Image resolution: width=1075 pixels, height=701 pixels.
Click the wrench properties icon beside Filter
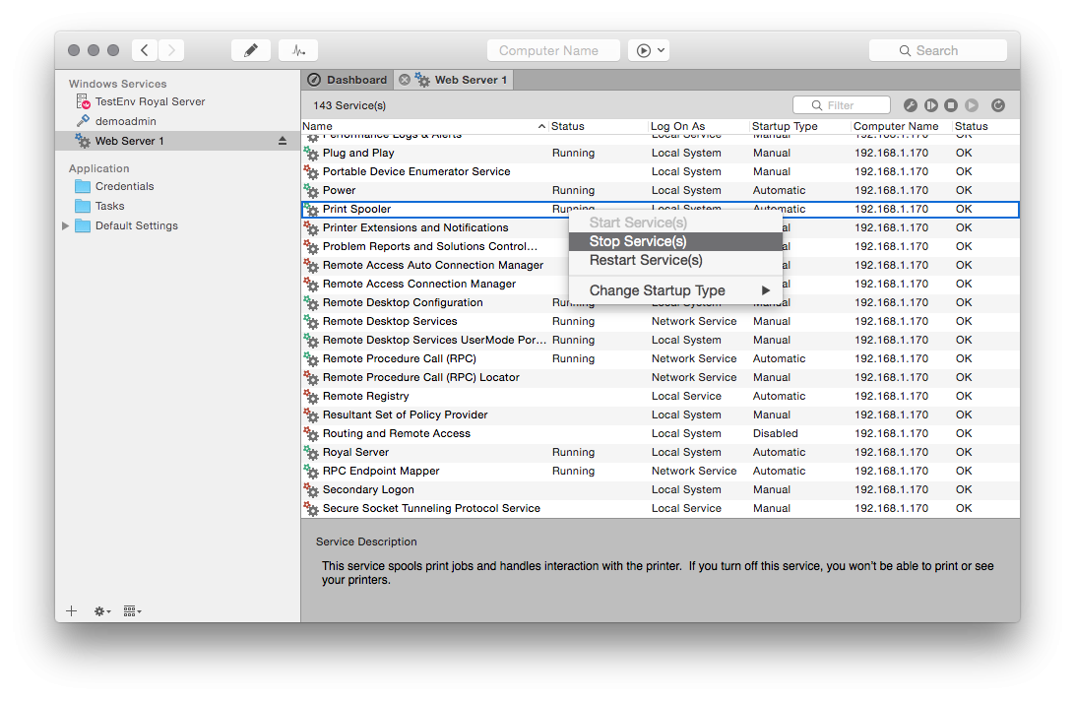[x=910, y=105]
